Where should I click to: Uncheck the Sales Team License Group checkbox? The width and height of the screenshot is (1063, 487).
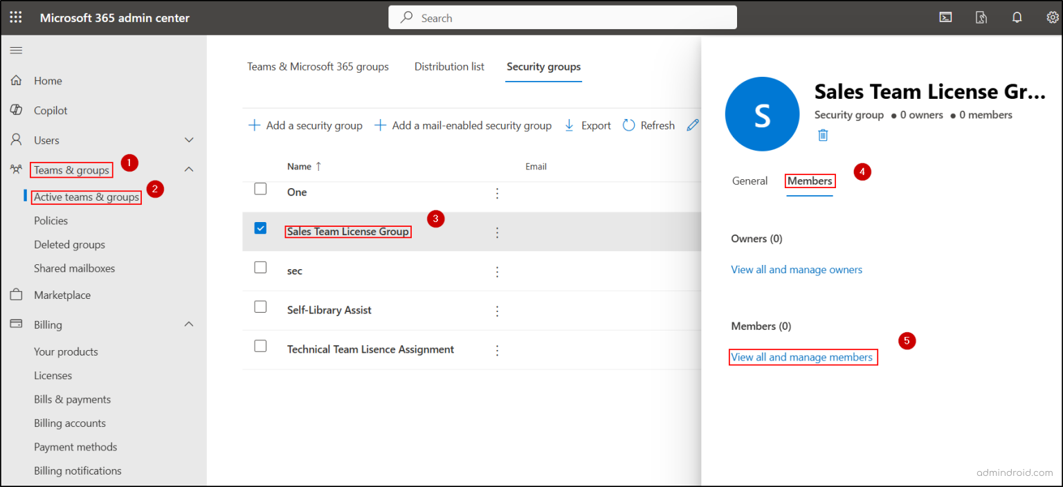click(260, 228)
